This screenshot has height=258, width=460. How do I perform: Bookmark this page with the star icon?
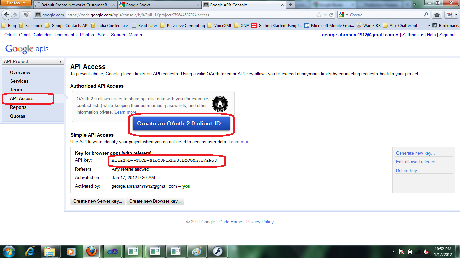pos(319,15)
